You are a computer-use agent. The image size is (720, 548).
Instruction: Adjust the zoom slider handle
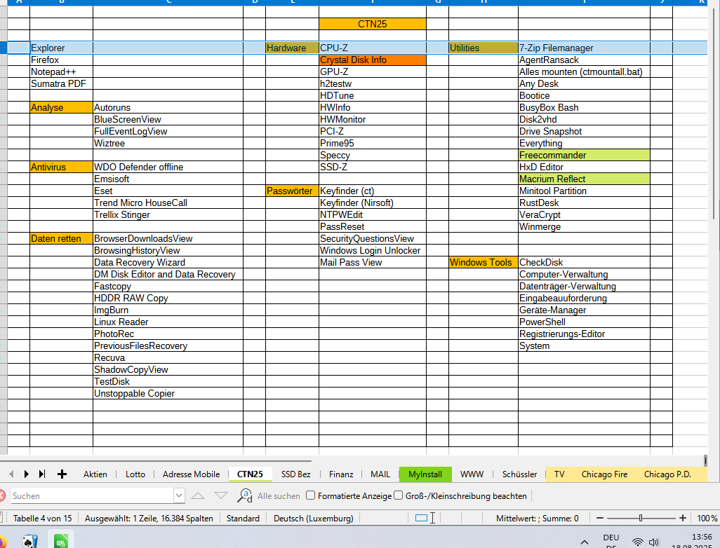point(641,518)
